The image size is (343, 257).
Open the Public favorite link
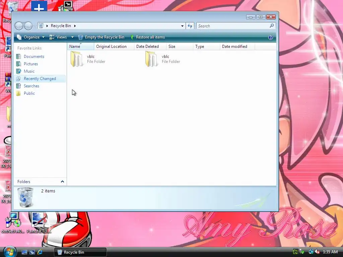tap(29, 93)
